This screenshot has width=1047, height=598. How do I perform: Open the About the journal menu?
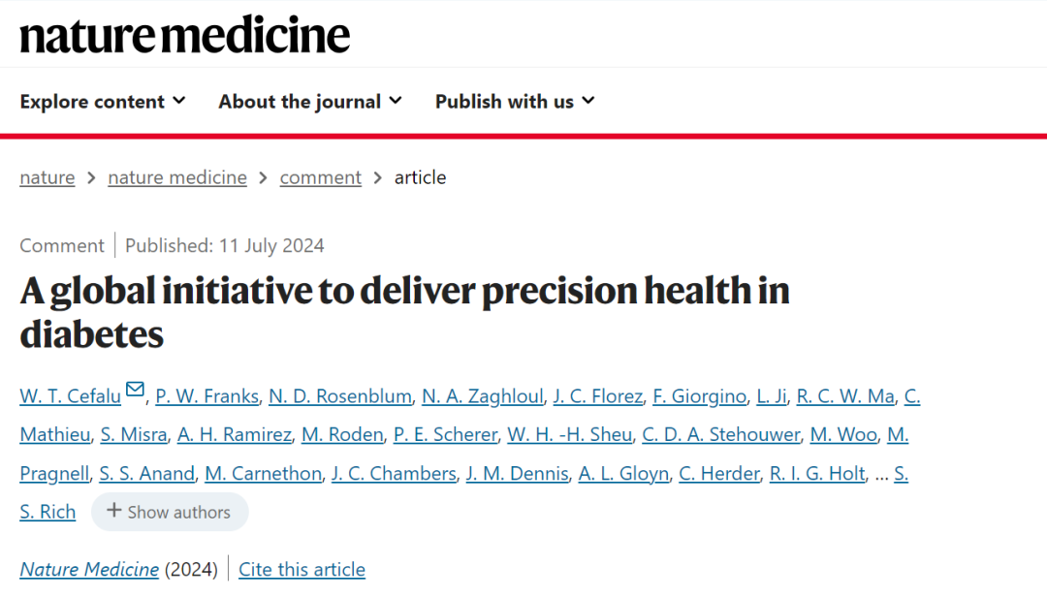pyautogui.click(x=310, y=102)
